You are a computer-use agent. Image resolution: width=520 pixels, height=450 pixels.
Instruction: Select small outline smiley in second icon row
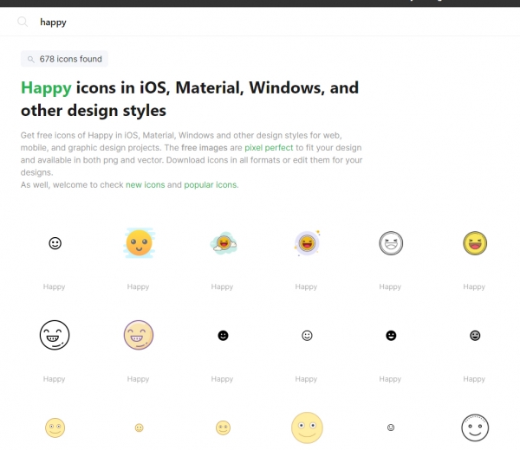pos(307,336)
